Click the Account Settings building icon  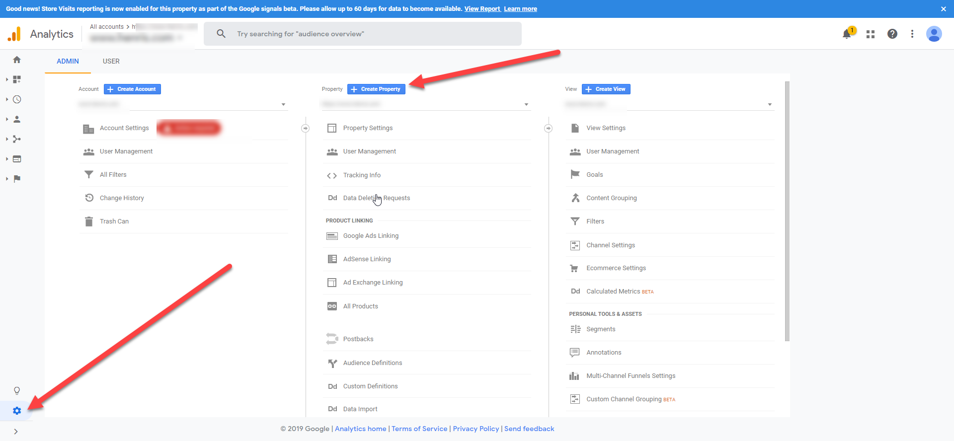pyautogui.click(x=88, y=129)
